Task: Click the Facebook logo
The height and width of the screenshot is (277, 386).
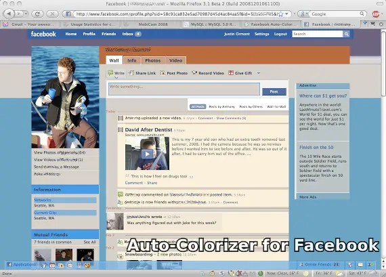Action: pos(43,34)
